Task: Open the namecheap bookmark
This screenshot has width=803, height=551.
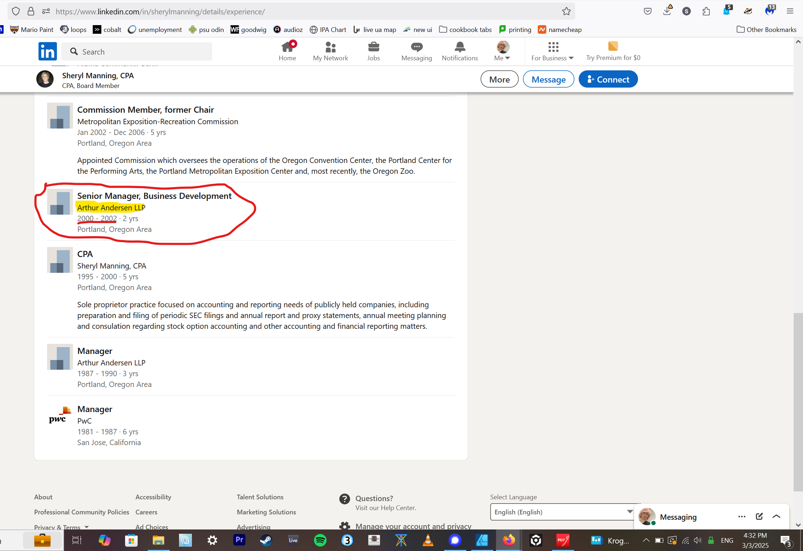Action: coord(560,30)
